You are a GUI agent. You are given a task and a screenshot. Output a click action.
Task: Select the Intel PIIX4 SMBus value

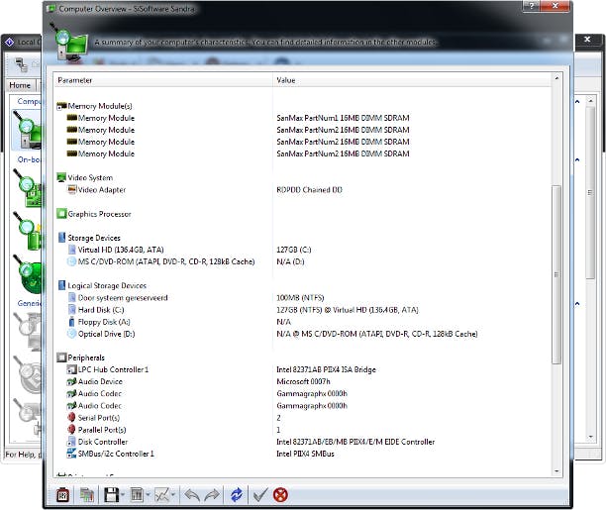pos(305,454)
